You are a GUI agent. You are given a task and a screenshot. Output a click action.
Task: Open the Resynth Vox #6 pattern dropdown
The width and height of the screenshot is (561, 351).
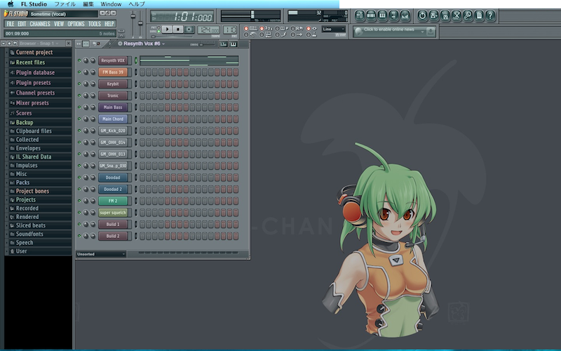(163, 44)
